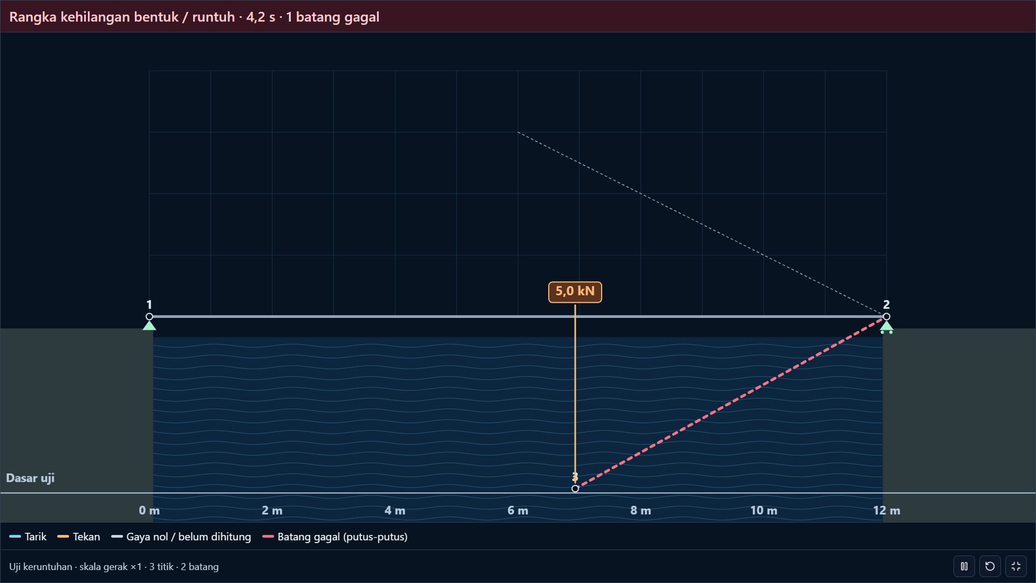Click the Uji keruntuhan status text
1036x583 pixels.
click(x=114, y=567)
